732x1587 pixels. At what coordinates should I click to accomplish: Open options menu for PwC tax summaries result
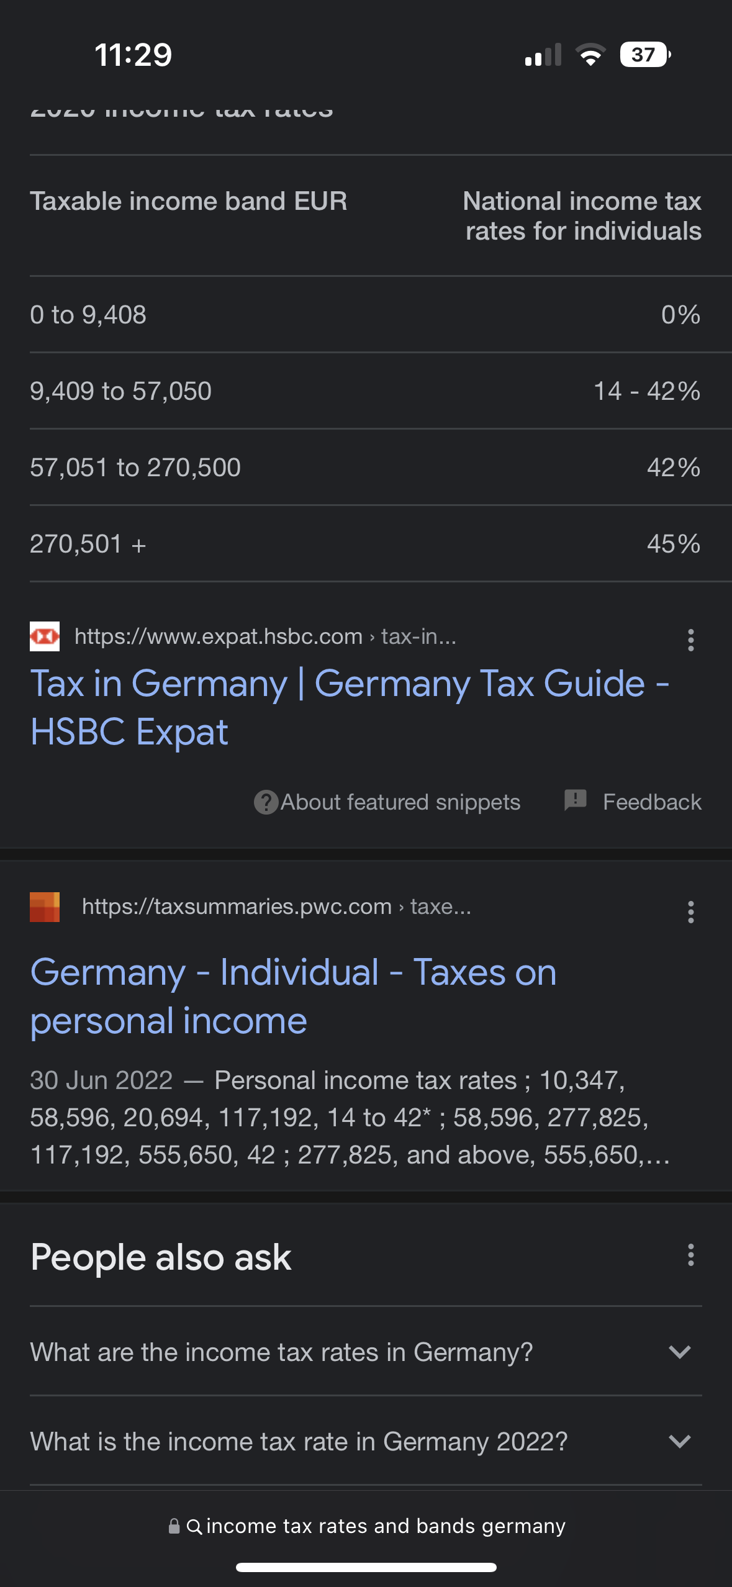(690, 911)
